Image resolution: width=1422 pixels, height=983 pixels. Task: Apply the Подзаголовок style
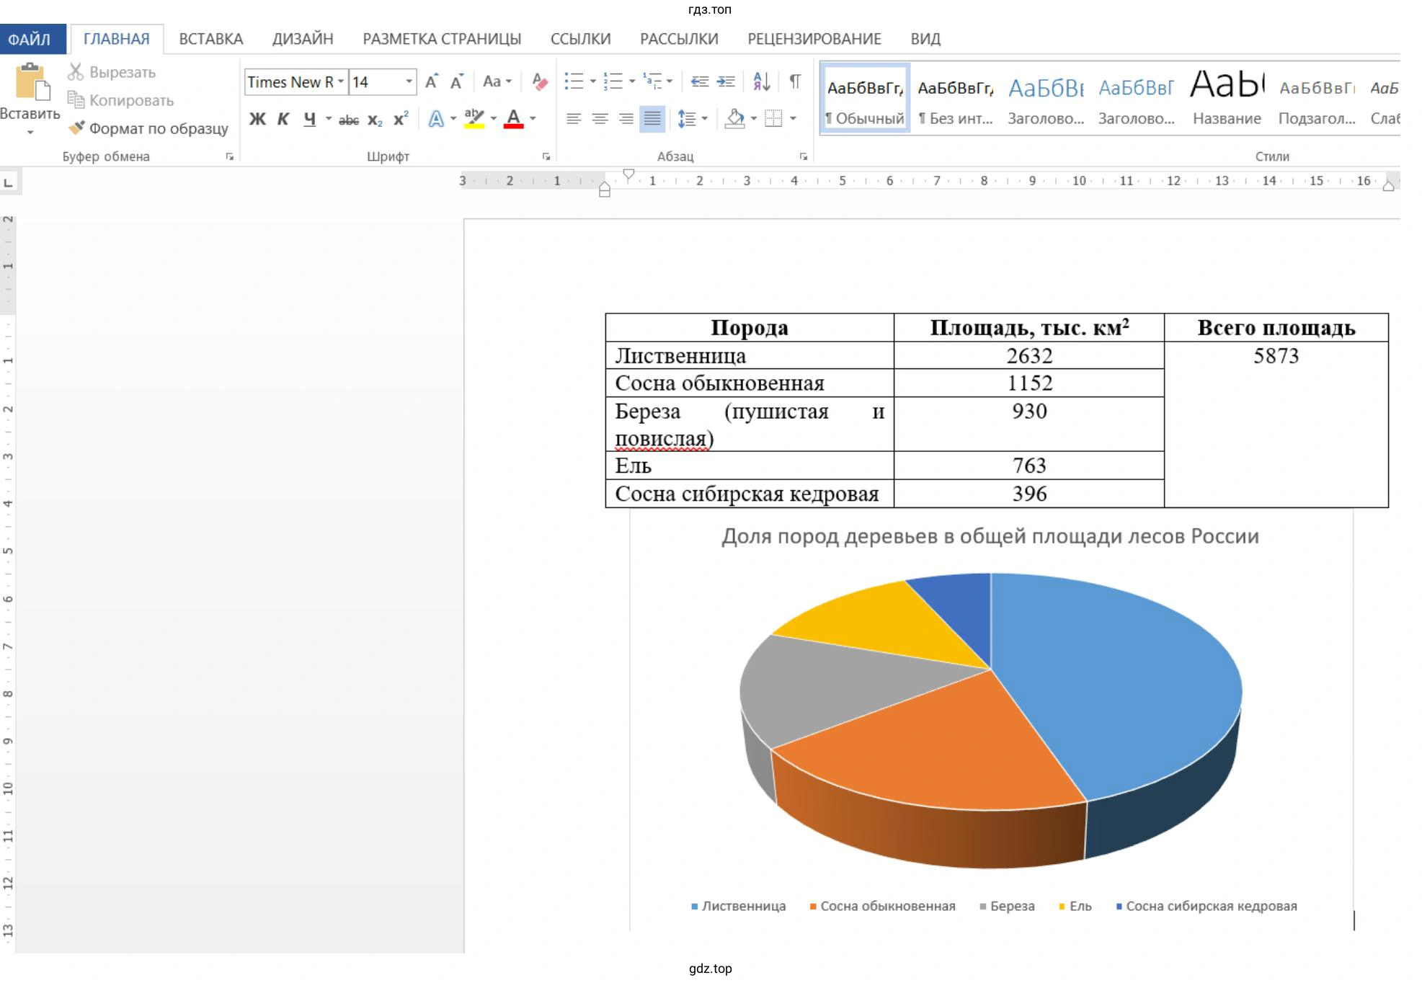tap(1317, 99)
